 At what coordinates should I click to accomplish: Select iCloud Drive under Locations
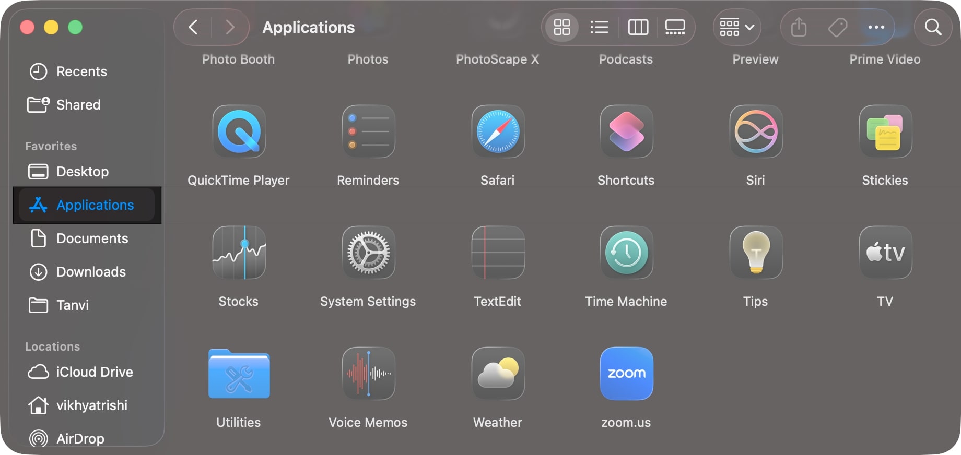click(x=86, y=372)
